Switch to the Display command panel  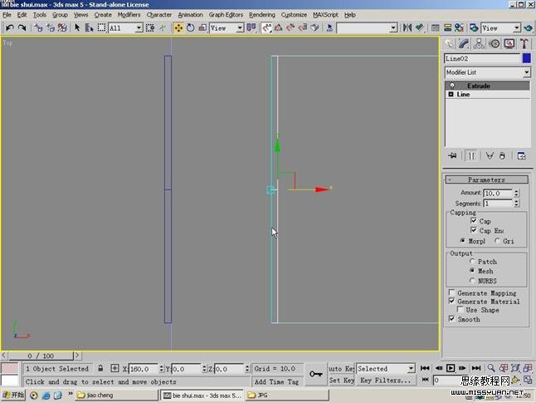click(x=509, y=44)
